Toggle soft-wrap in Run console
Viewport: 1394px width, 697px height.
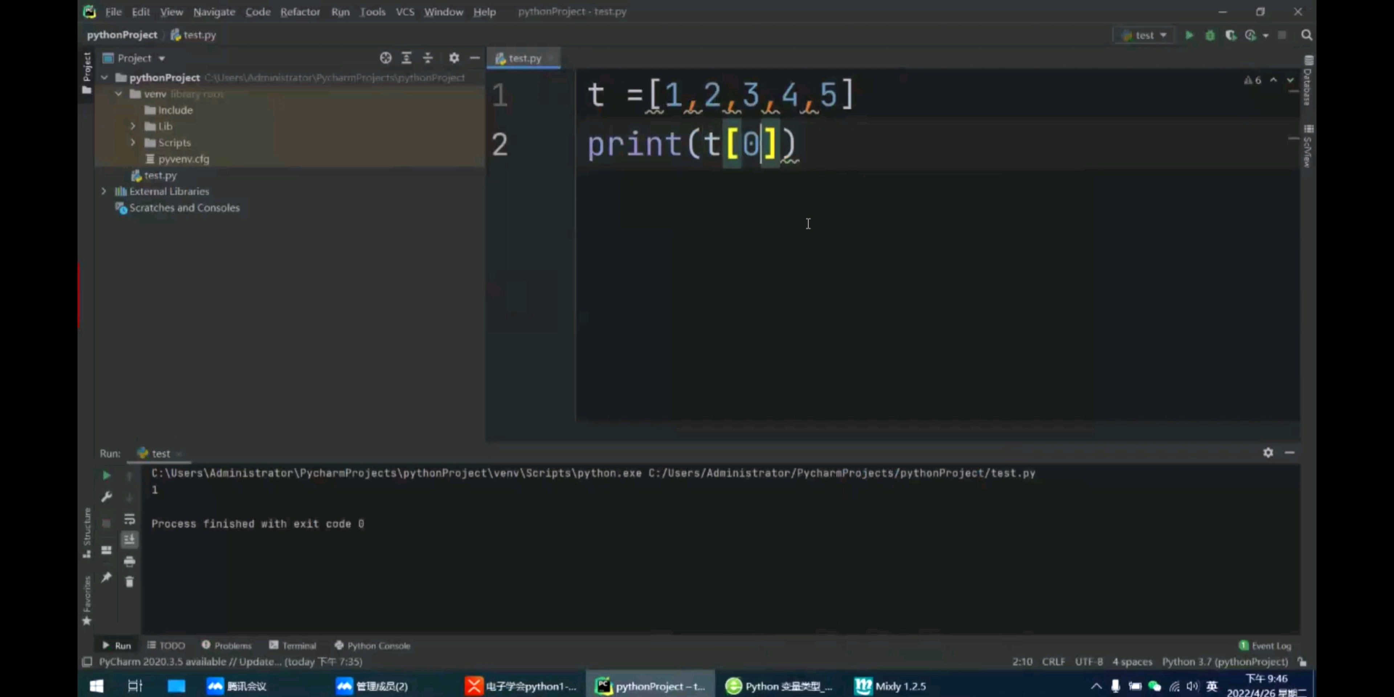click(129, 519)
